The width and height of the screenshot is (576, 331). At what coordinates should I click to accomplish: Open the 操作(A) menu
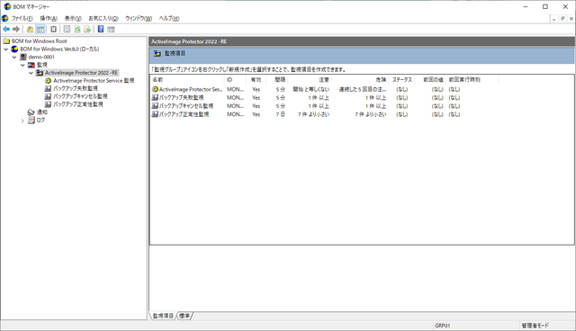(x=49, y=18)
